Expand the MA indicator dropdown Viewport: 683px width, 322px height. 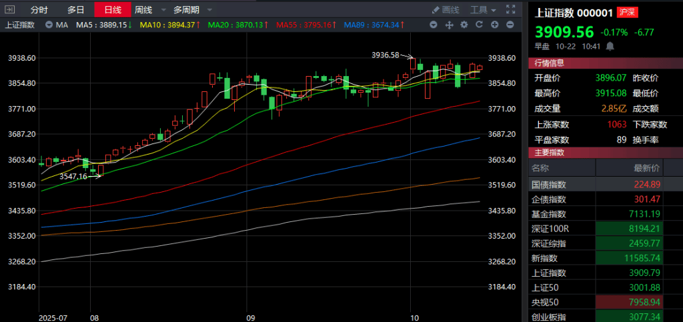[49, 25]
